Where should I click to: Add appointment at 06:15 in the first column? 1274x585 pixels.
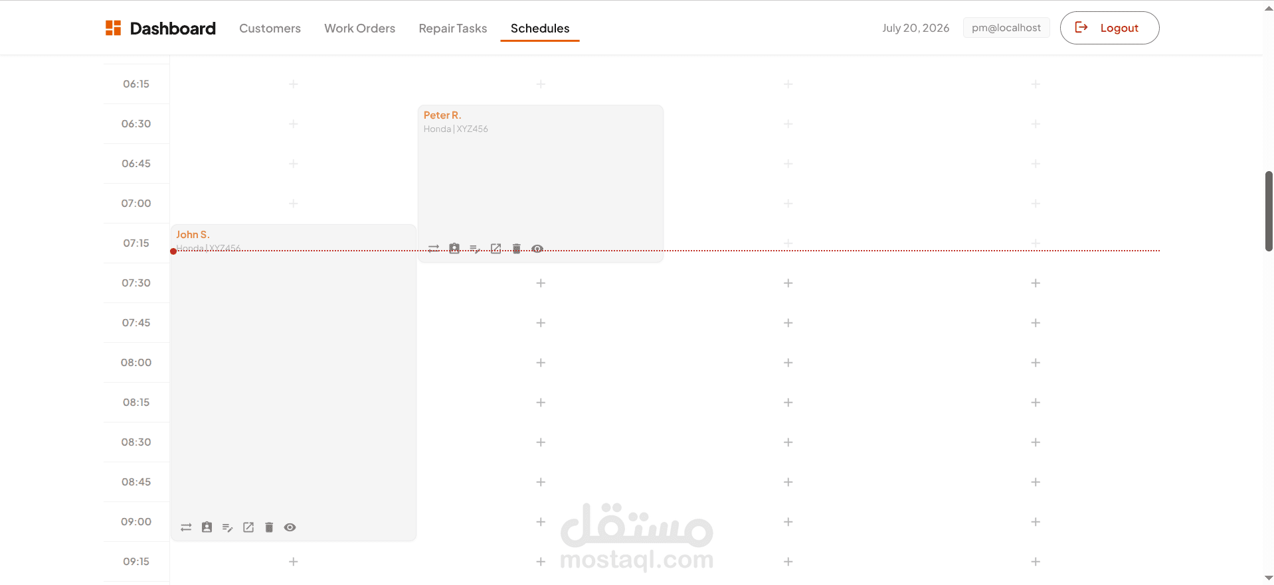coord(294,84)
